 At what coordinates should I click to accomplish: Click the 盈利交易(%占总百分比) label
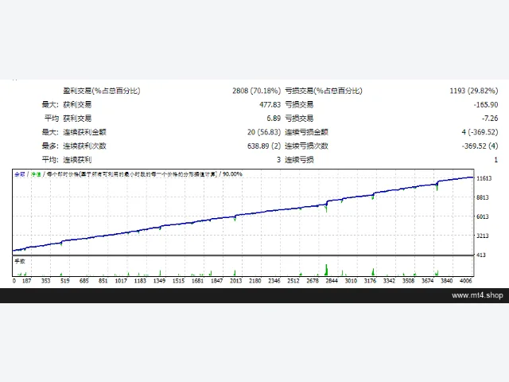102,91
